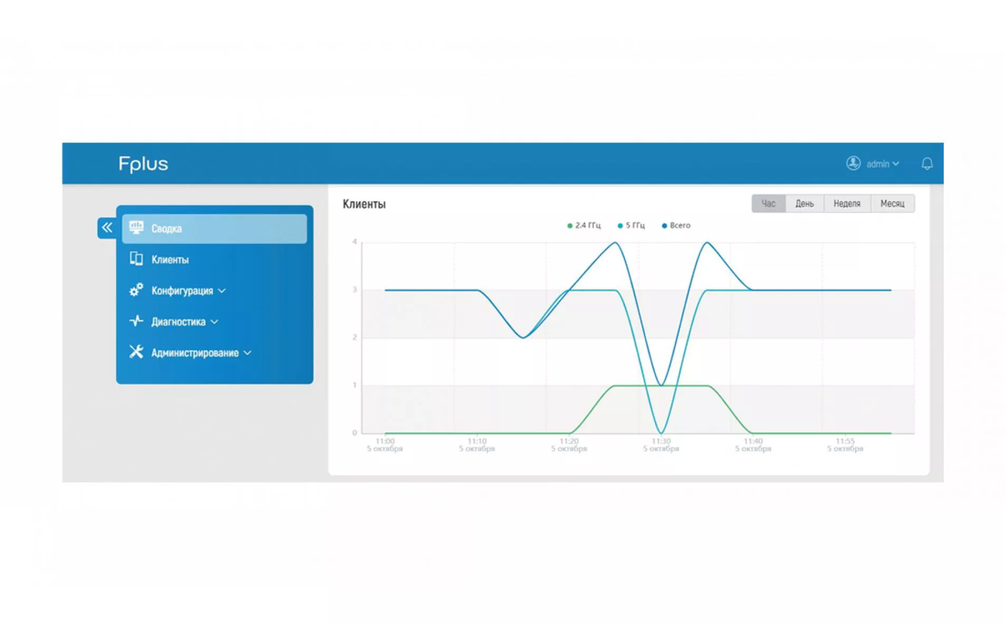Select the Час time range

point(769,204)
